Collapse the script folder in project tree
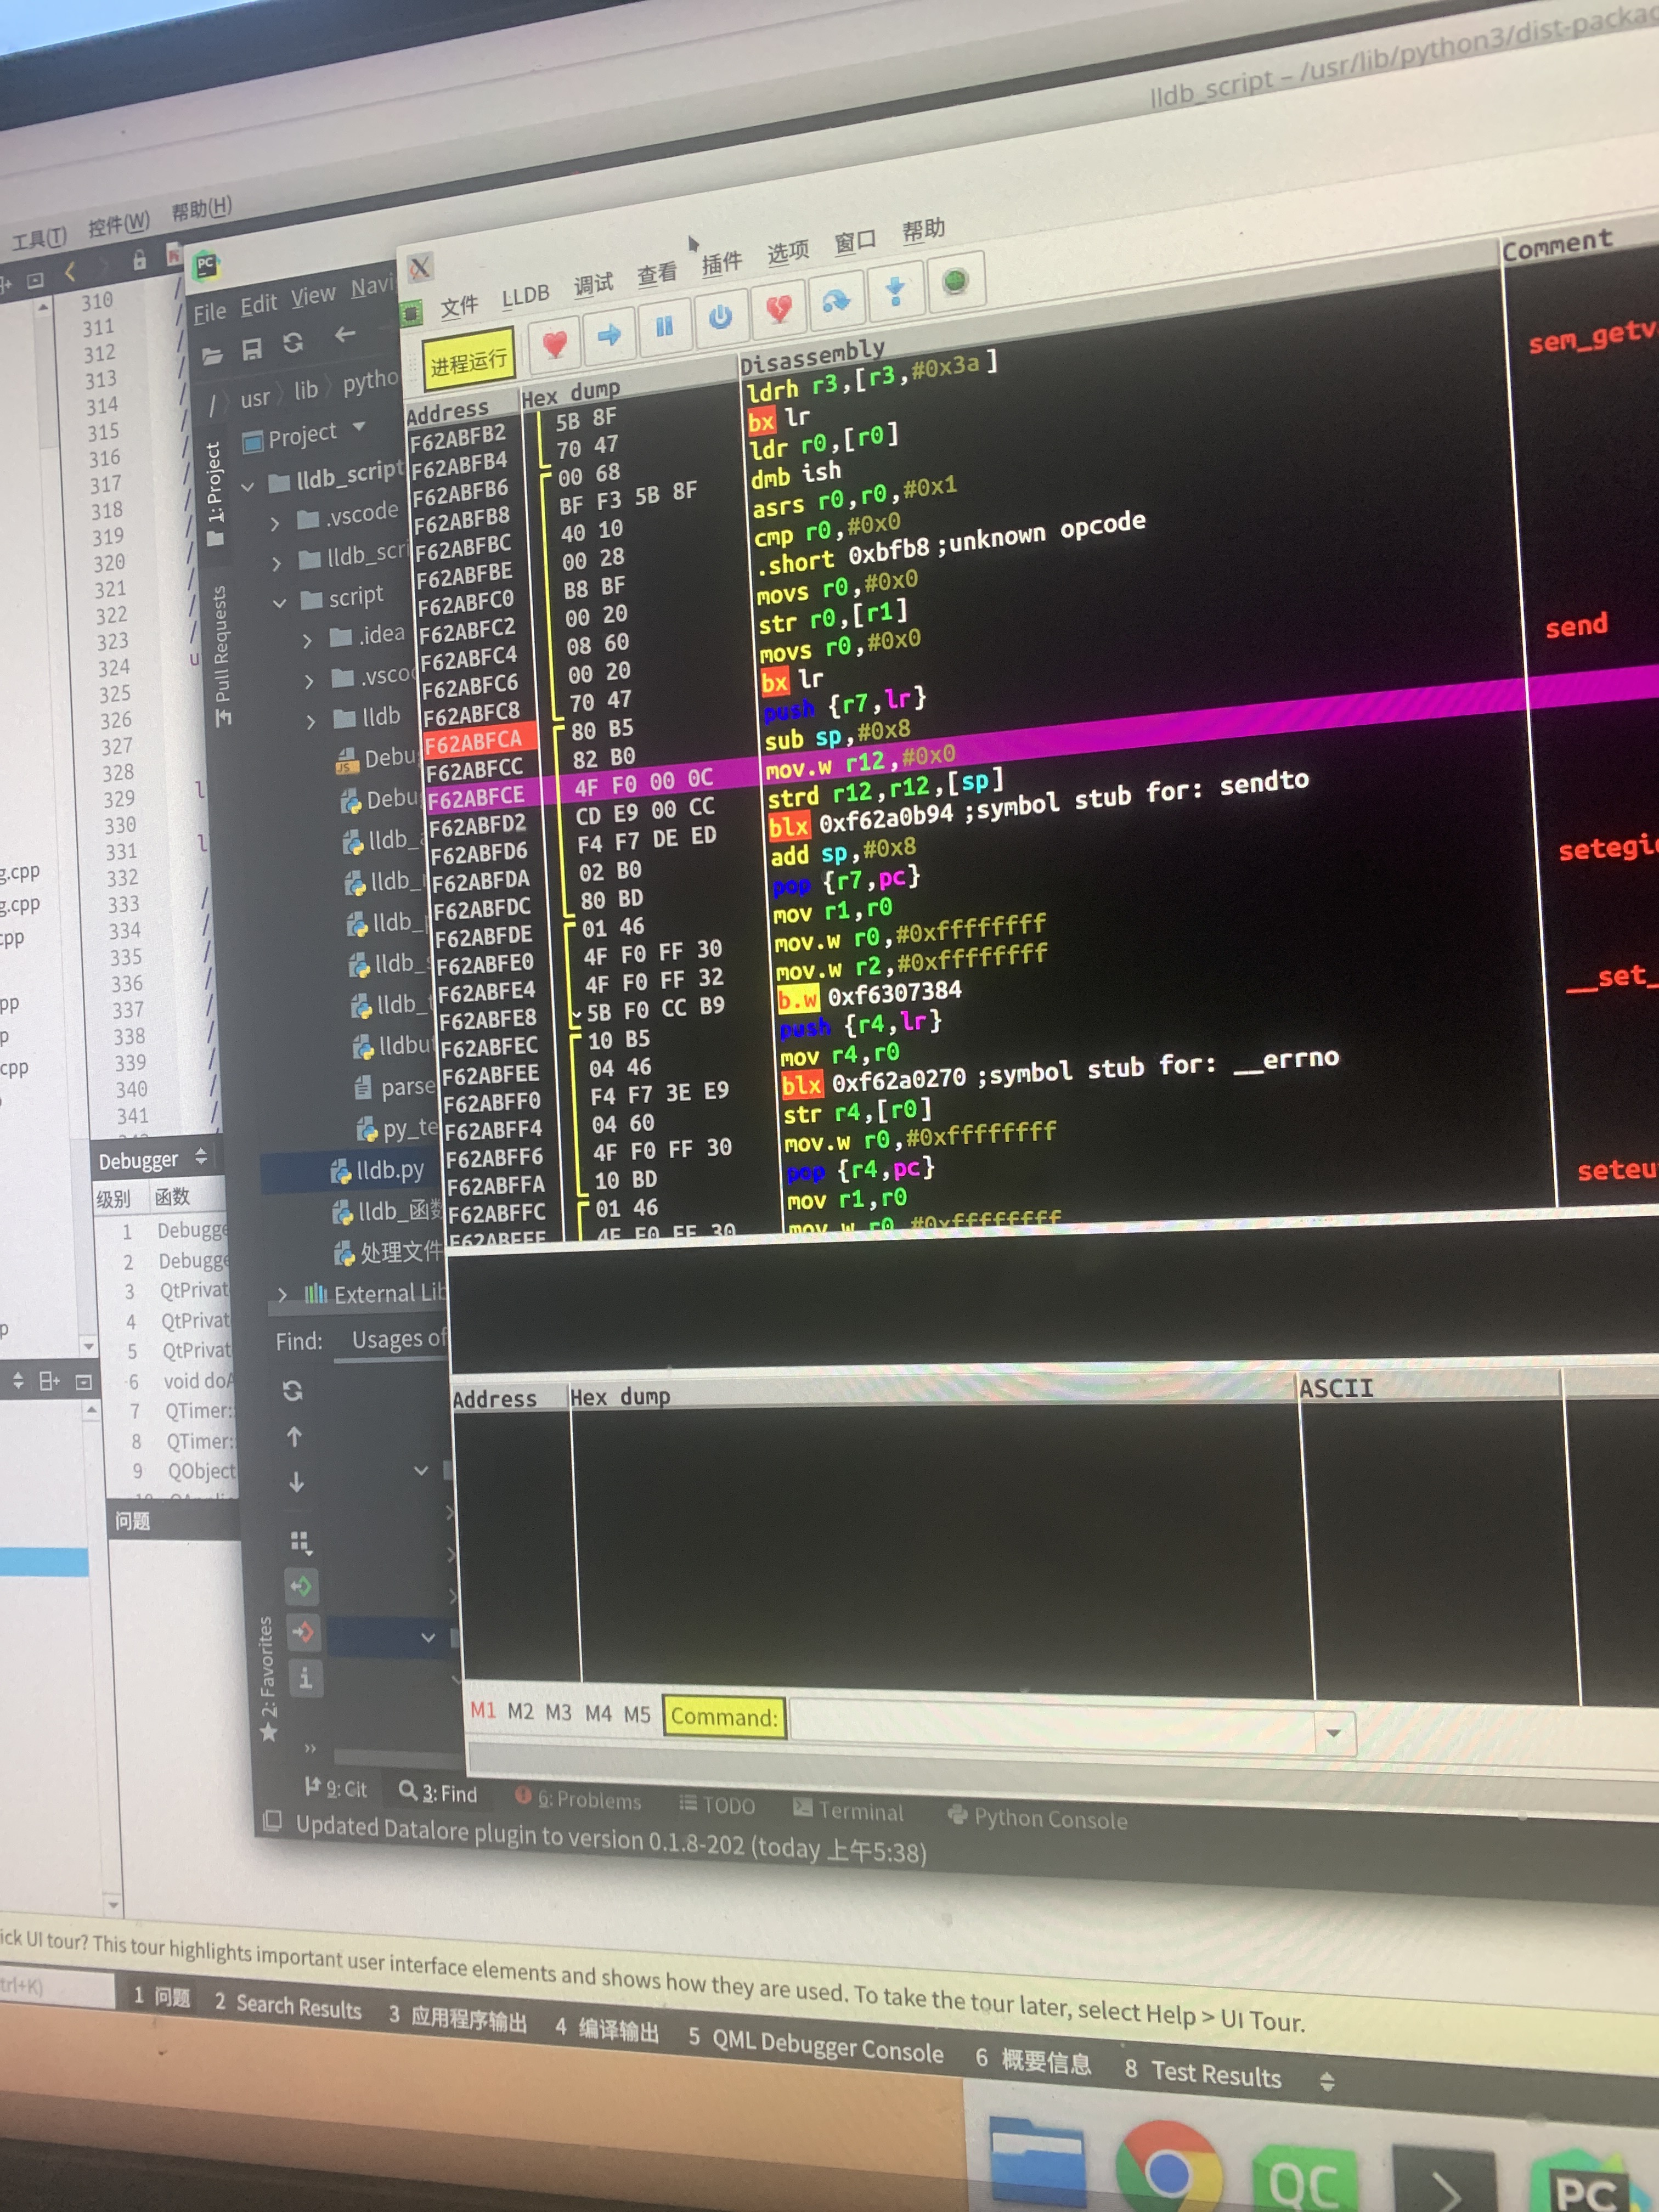The width and height of the screenshot is (1659, 2212). [x=280, y=602]
